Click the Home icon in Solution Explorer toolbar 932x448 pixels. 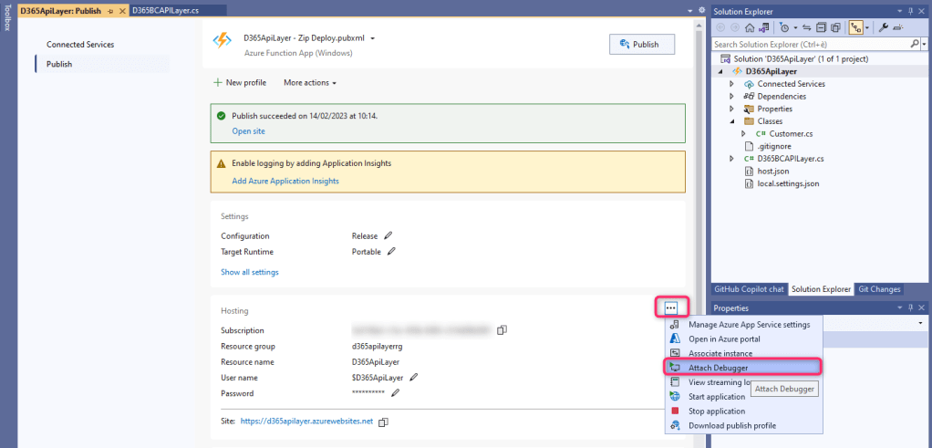(x=750, y=27)
